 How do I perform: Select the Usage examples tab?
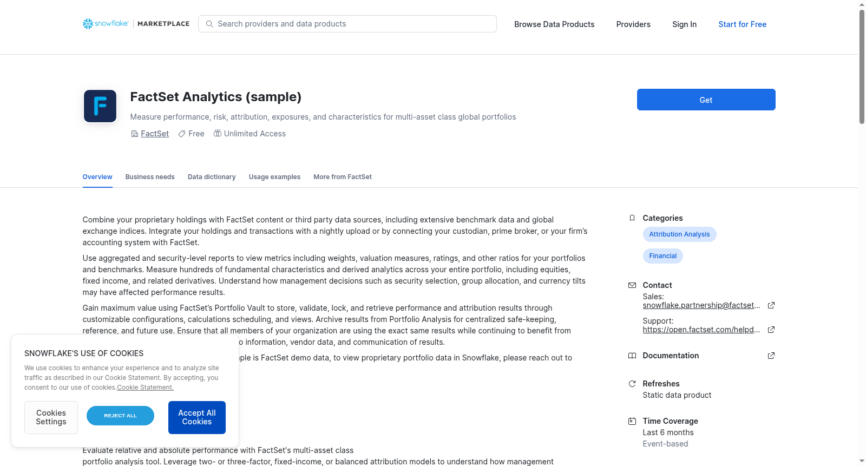[274, 177]
